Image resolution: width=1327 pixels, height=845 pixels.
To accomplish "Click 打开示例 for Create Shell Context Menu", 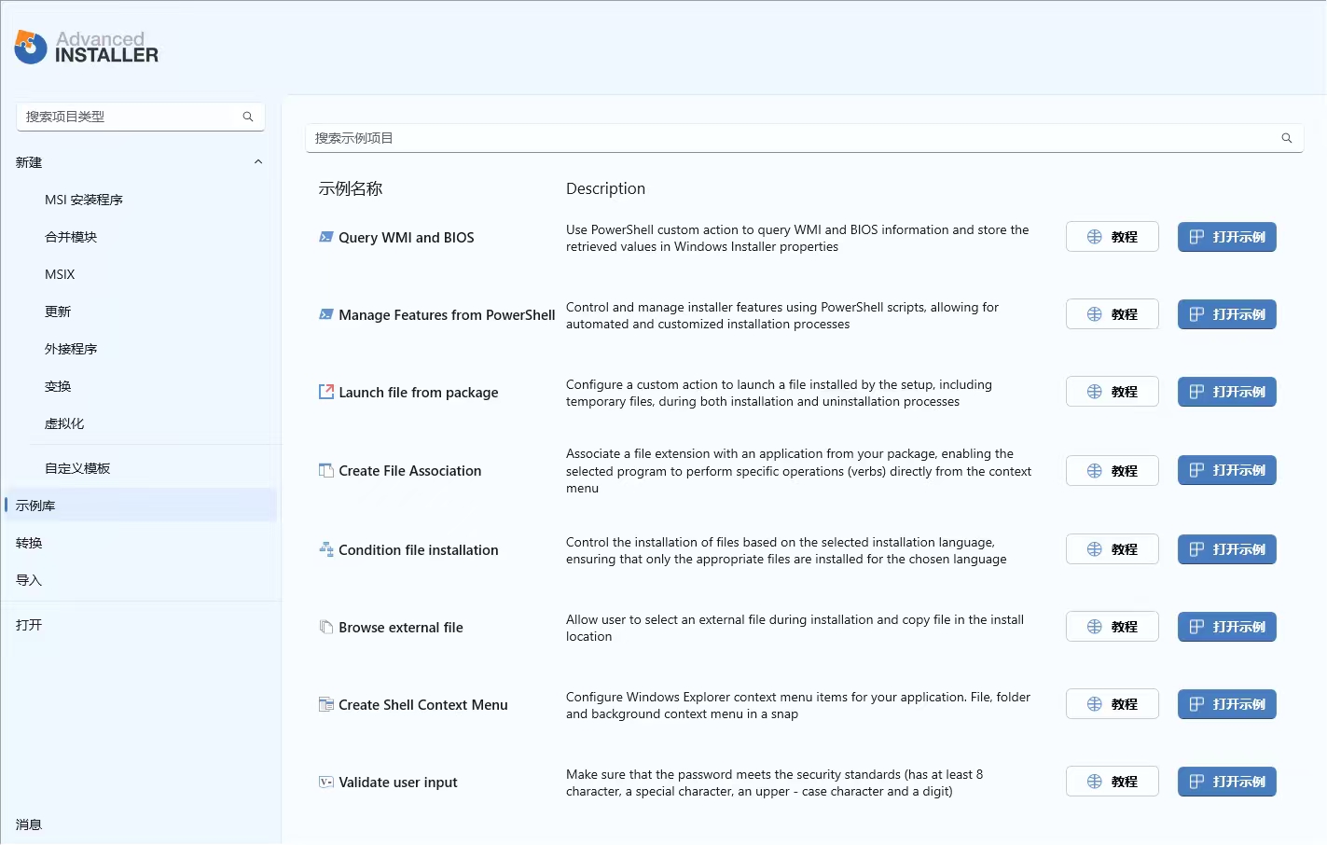I will point(1227,704).
